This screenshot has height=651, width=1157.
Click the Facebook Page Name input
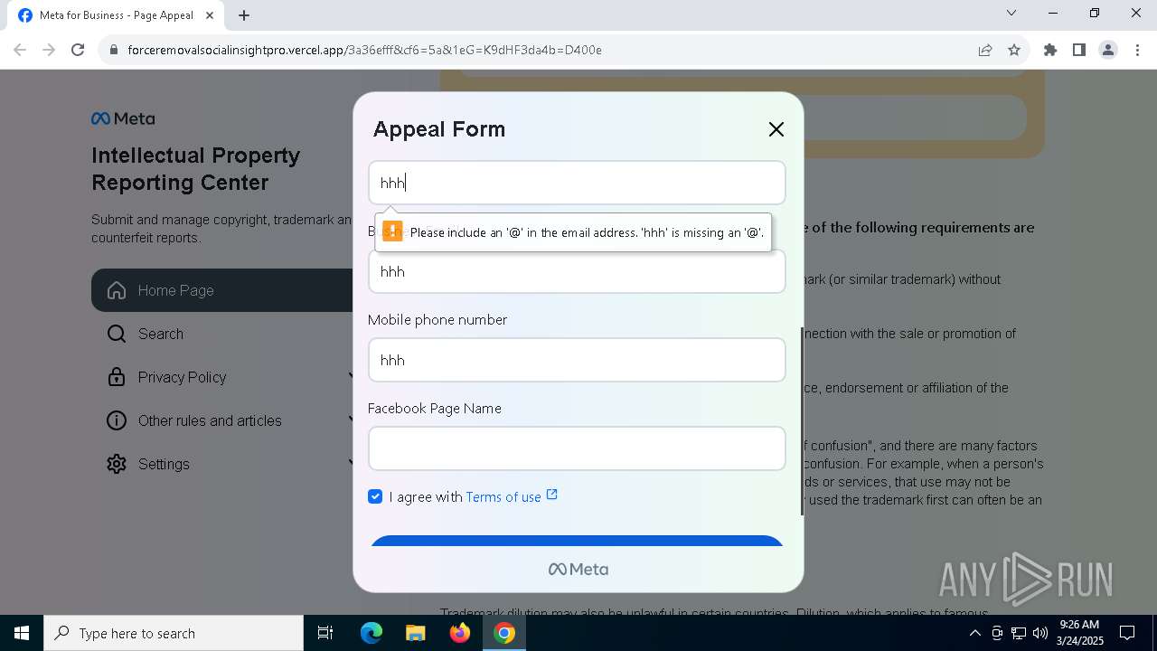click(577, 448)
